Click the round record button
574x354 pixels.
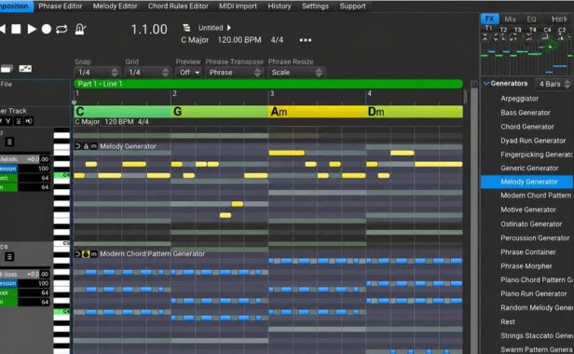tap(47, 29)
